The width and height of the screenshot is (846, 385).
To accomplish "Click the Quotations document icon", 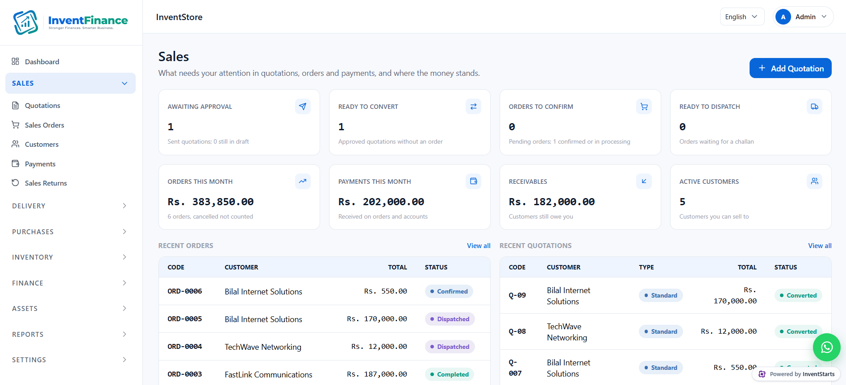I will pos(15,105).
